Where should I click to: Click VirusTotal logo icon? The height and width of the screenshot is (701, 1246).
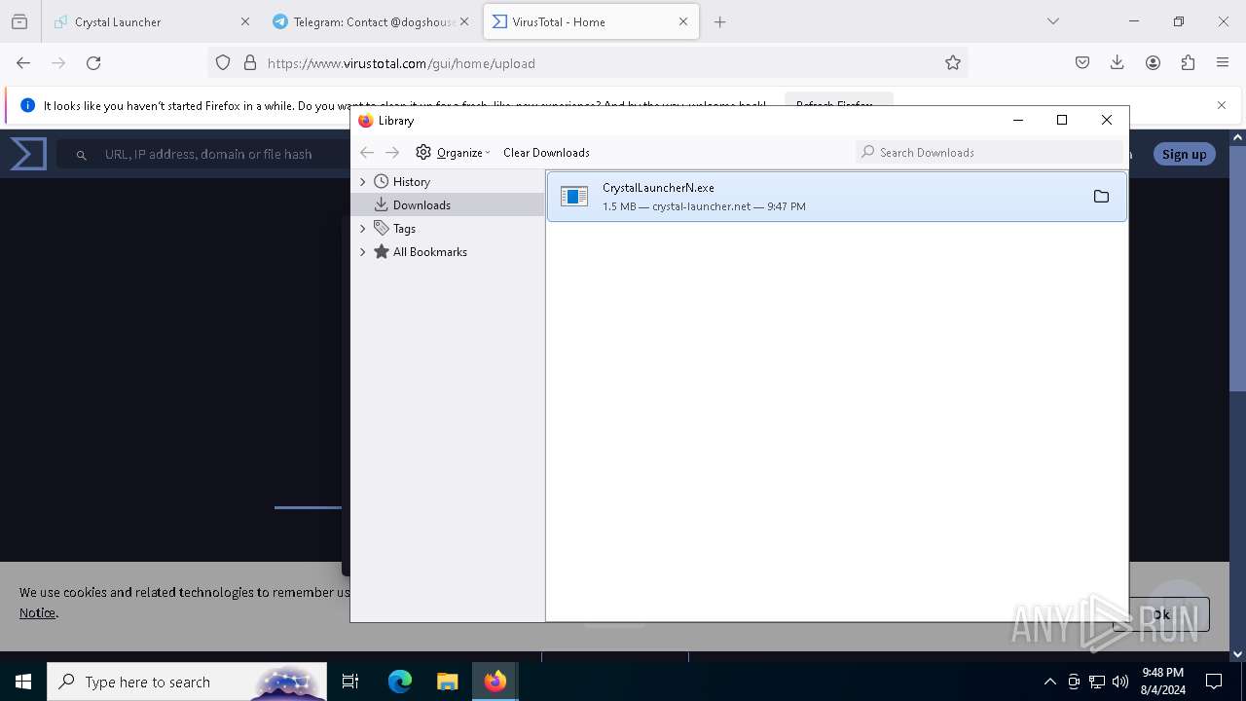pyautogui.click(x=28, y=154)
